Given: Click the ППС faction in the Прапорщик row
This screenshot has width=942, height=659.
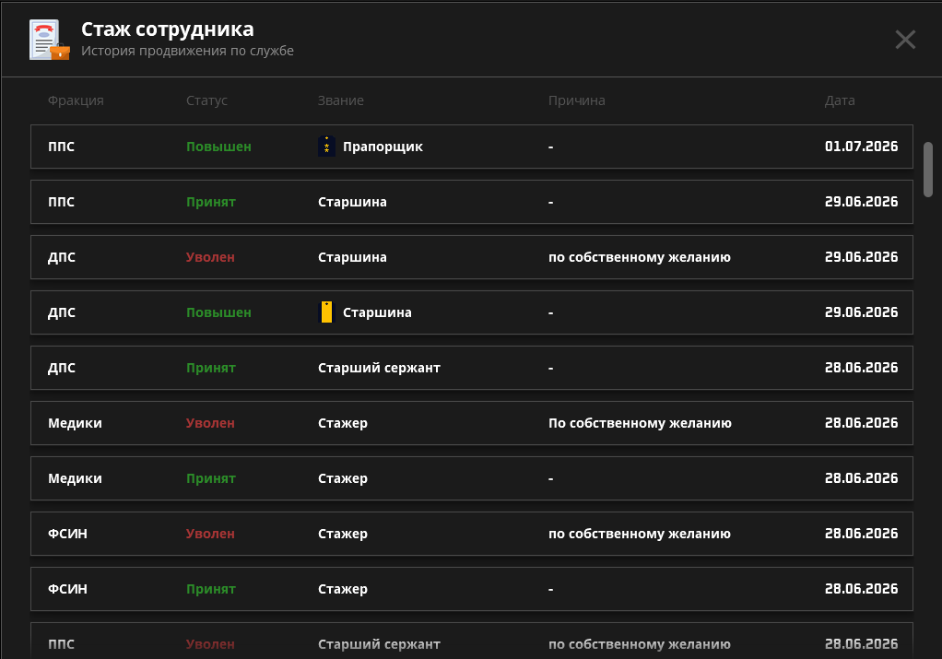Looking at the screenshot, I should 61,147.
